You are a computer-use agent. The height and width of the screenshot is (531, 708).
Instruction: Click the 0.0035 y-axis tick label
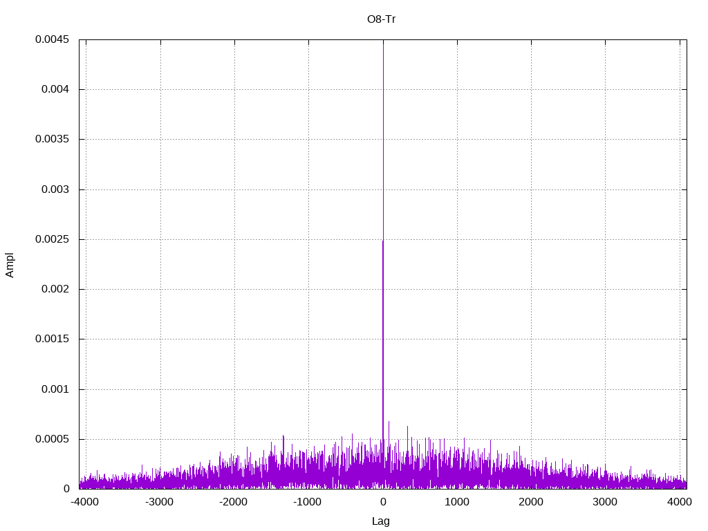[53, 139]
